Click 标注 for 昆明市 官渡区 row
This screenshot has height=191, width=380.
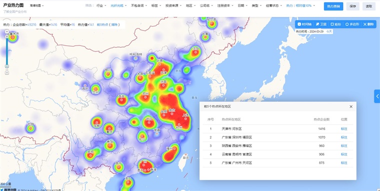coord(344,154)
